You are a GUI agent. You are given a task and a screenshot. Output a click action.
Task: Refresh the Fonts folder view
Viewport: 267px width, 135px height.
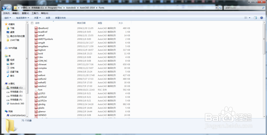pyautogui.click(x=220, y=8)
